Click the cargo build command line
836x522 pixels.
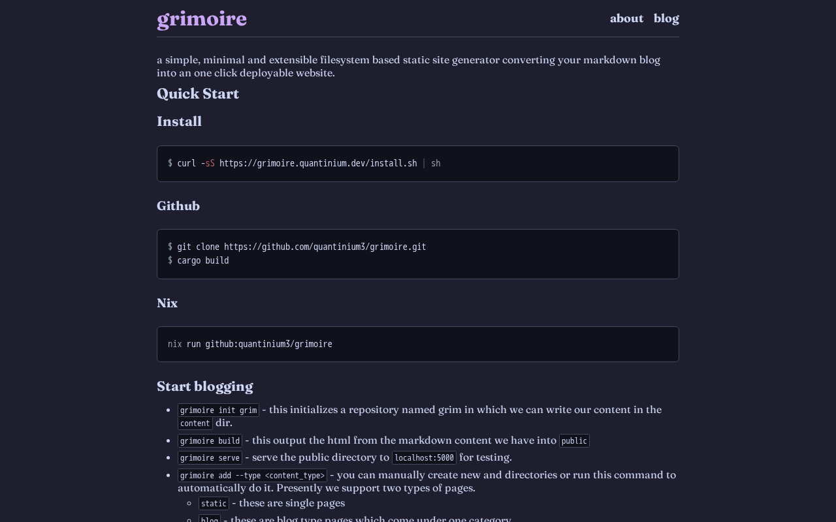coord(202,260)
